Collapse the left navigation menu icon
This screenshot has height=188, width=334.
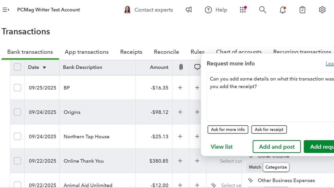coord(6,10)
